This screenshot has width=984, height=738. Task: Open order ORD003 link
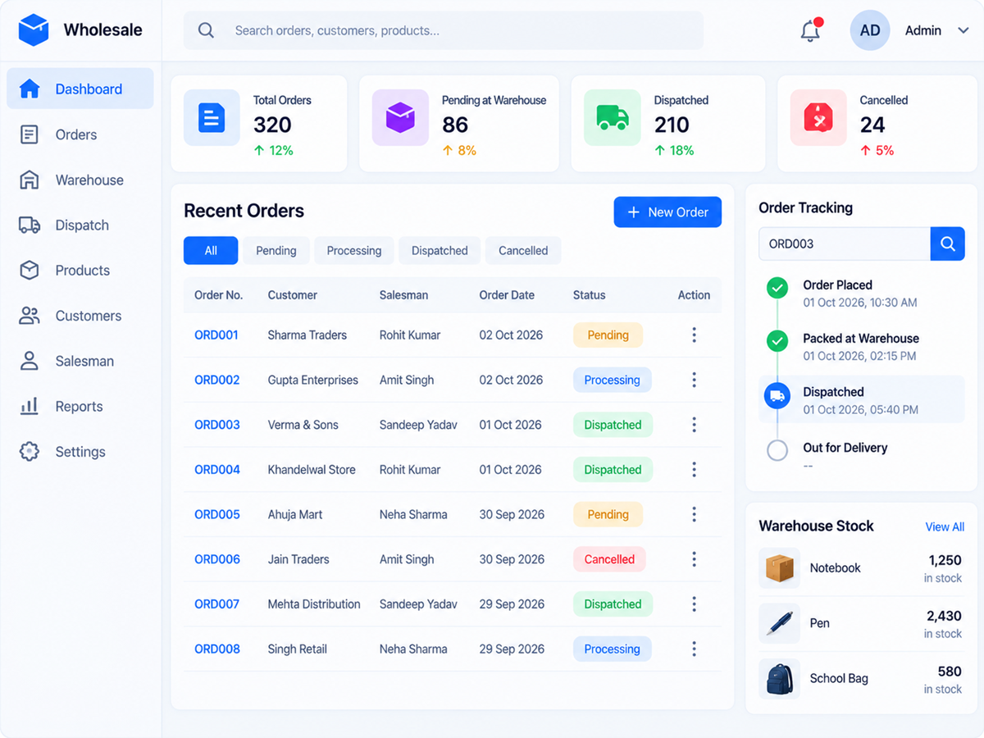tap(217, 425)
